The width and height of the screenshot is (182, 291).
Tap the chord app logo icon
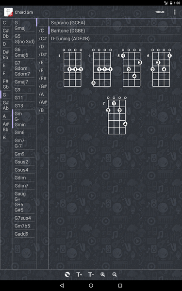(x=8, y=12)
